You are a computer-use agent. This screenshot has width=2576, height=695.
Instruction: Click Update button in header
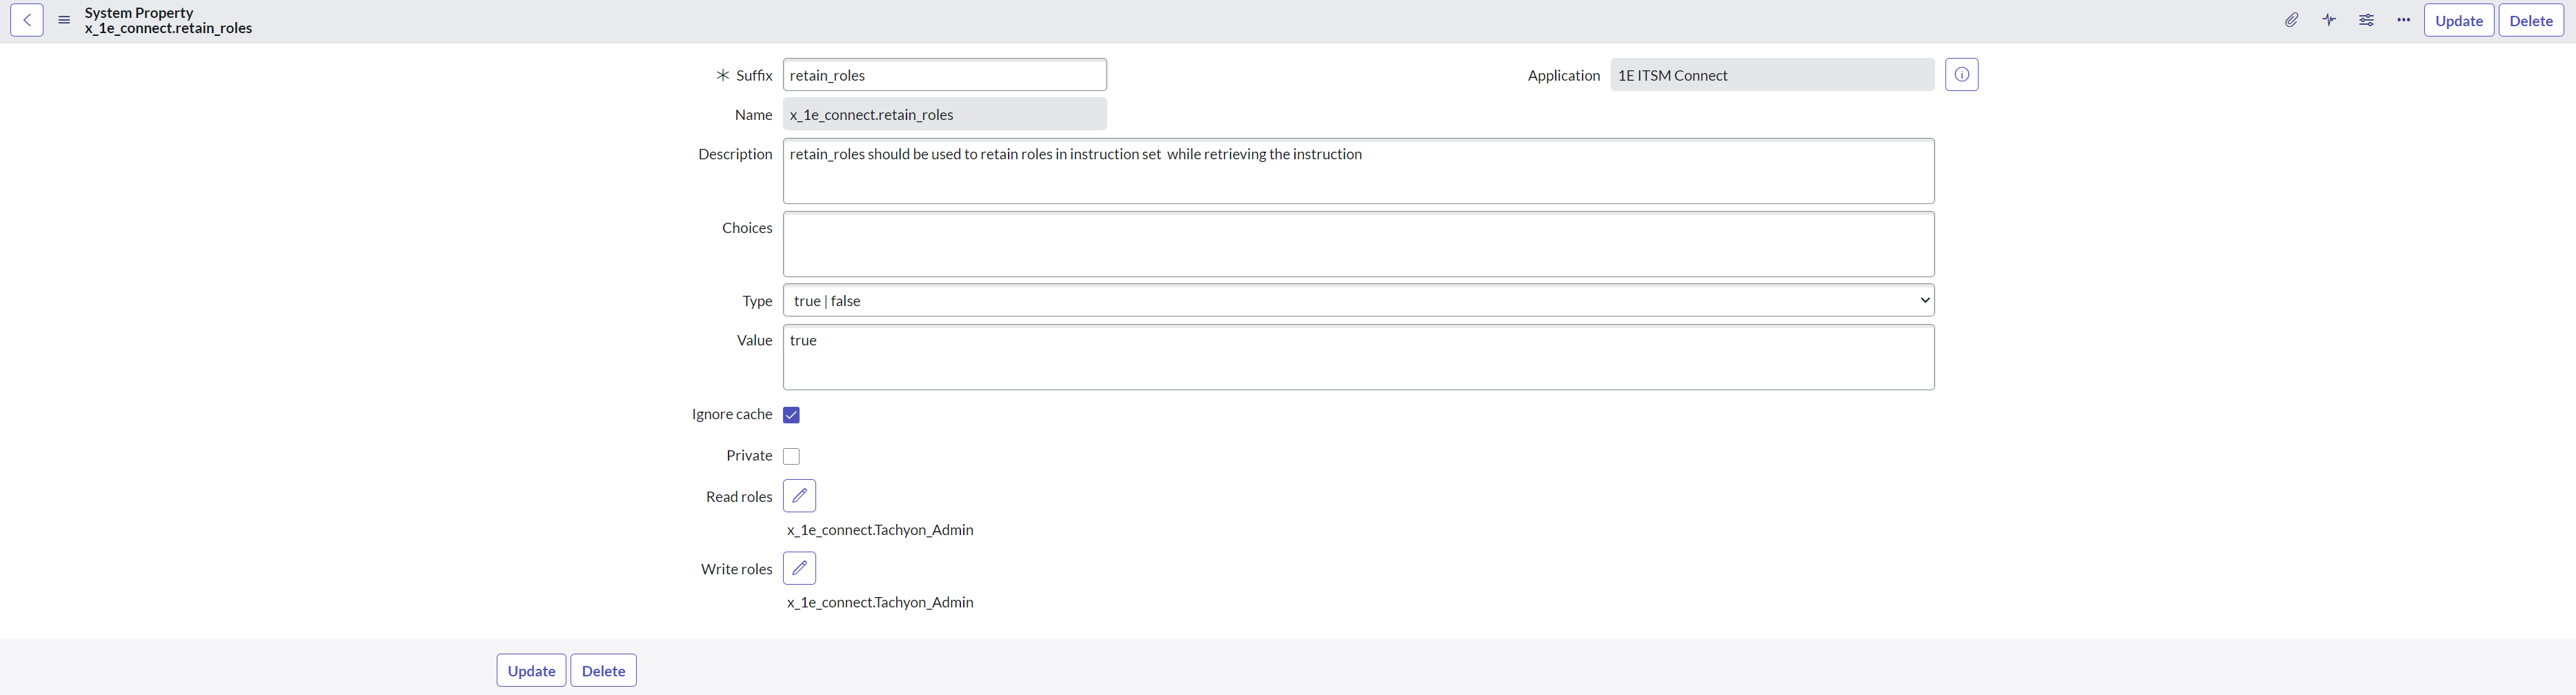tap(2458, 21)
